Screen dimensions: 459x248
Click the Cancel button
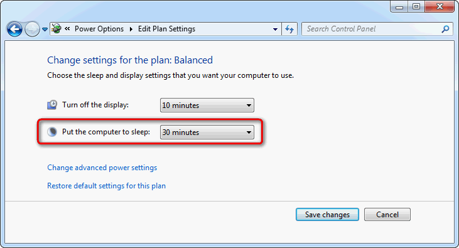pos(387,214)
